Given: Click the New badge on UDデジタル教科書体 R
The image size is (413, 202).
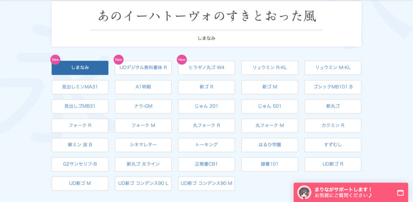Looking at the screenshot, I should (118, 60).
